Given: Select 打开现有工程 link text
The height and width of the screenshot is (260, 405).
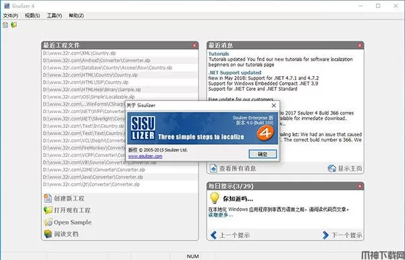Looking at the screenshot, I should pos(72,210).
